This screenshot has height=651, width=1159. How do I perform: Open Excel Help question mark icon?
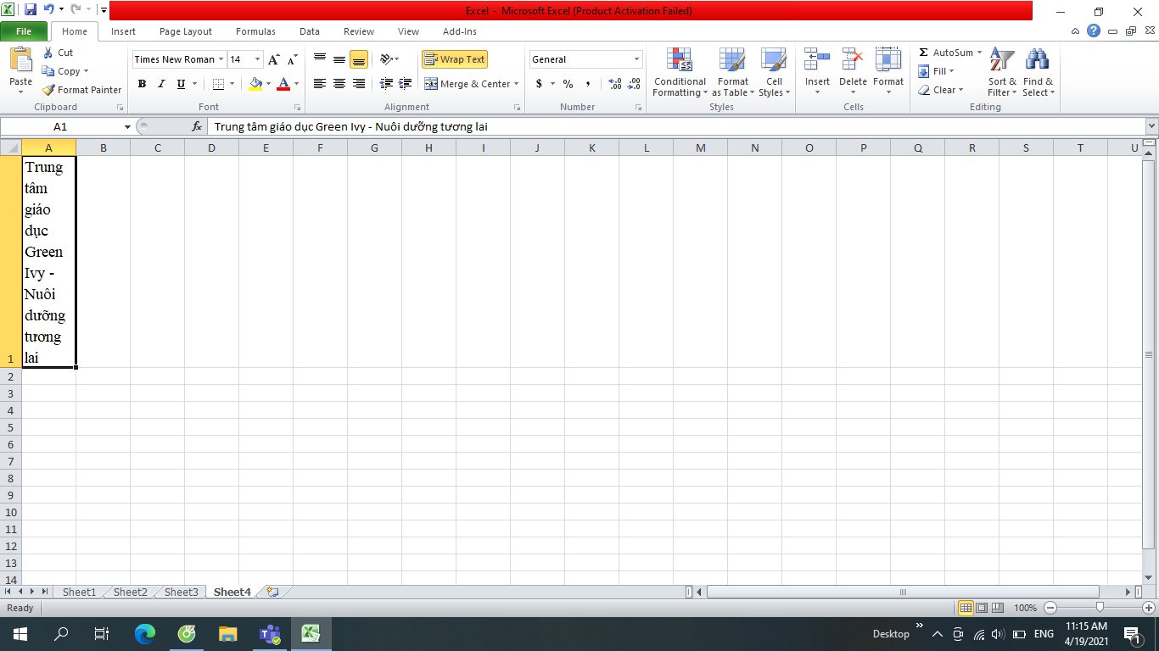point(1094,31)
